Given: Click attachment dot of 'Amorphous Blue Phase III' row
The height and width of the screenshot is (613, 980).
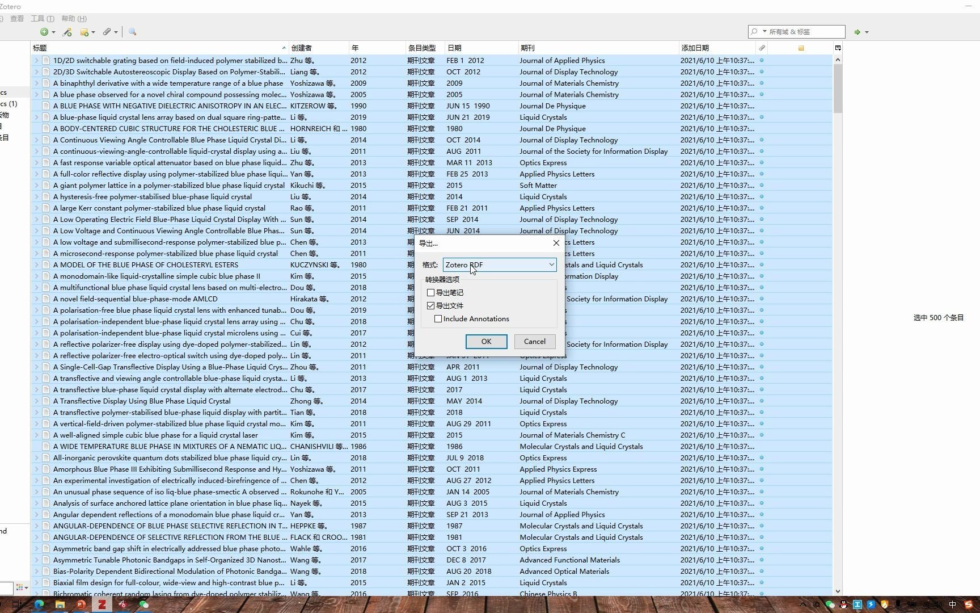Looking at the screenshot, I should (762, 469).
